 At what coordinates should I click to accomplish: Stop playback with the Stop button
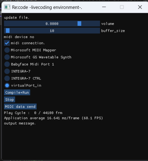tap(10, 100)
